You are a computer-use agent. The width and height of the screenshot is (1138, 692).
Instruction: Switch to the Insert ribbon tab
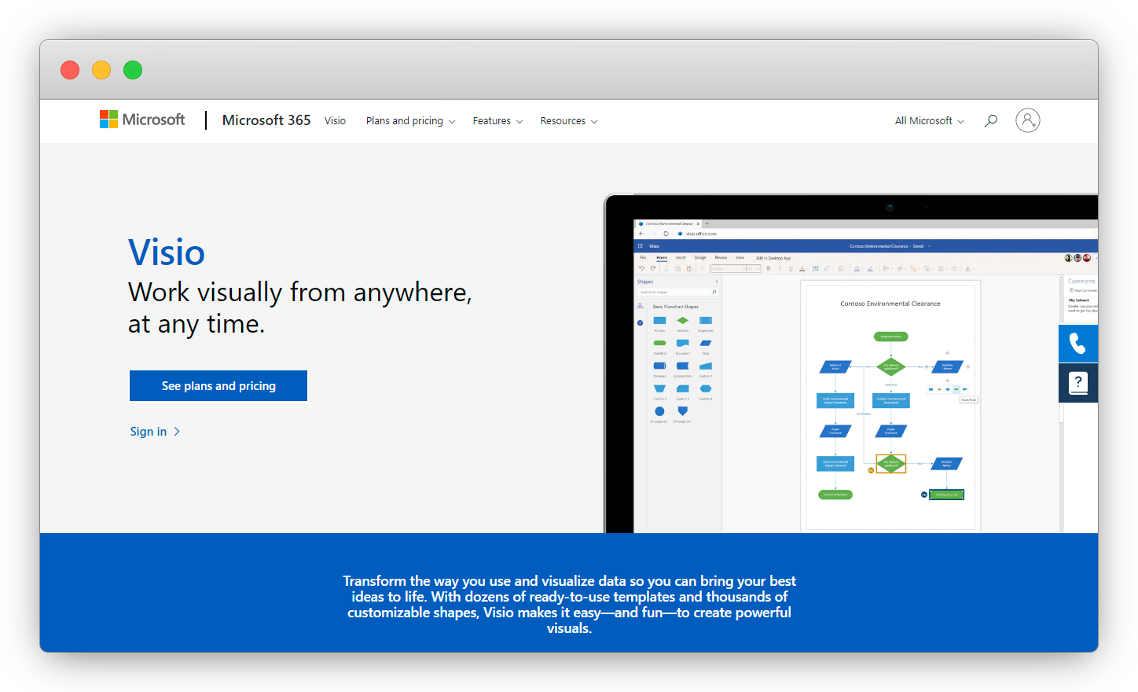681,257
